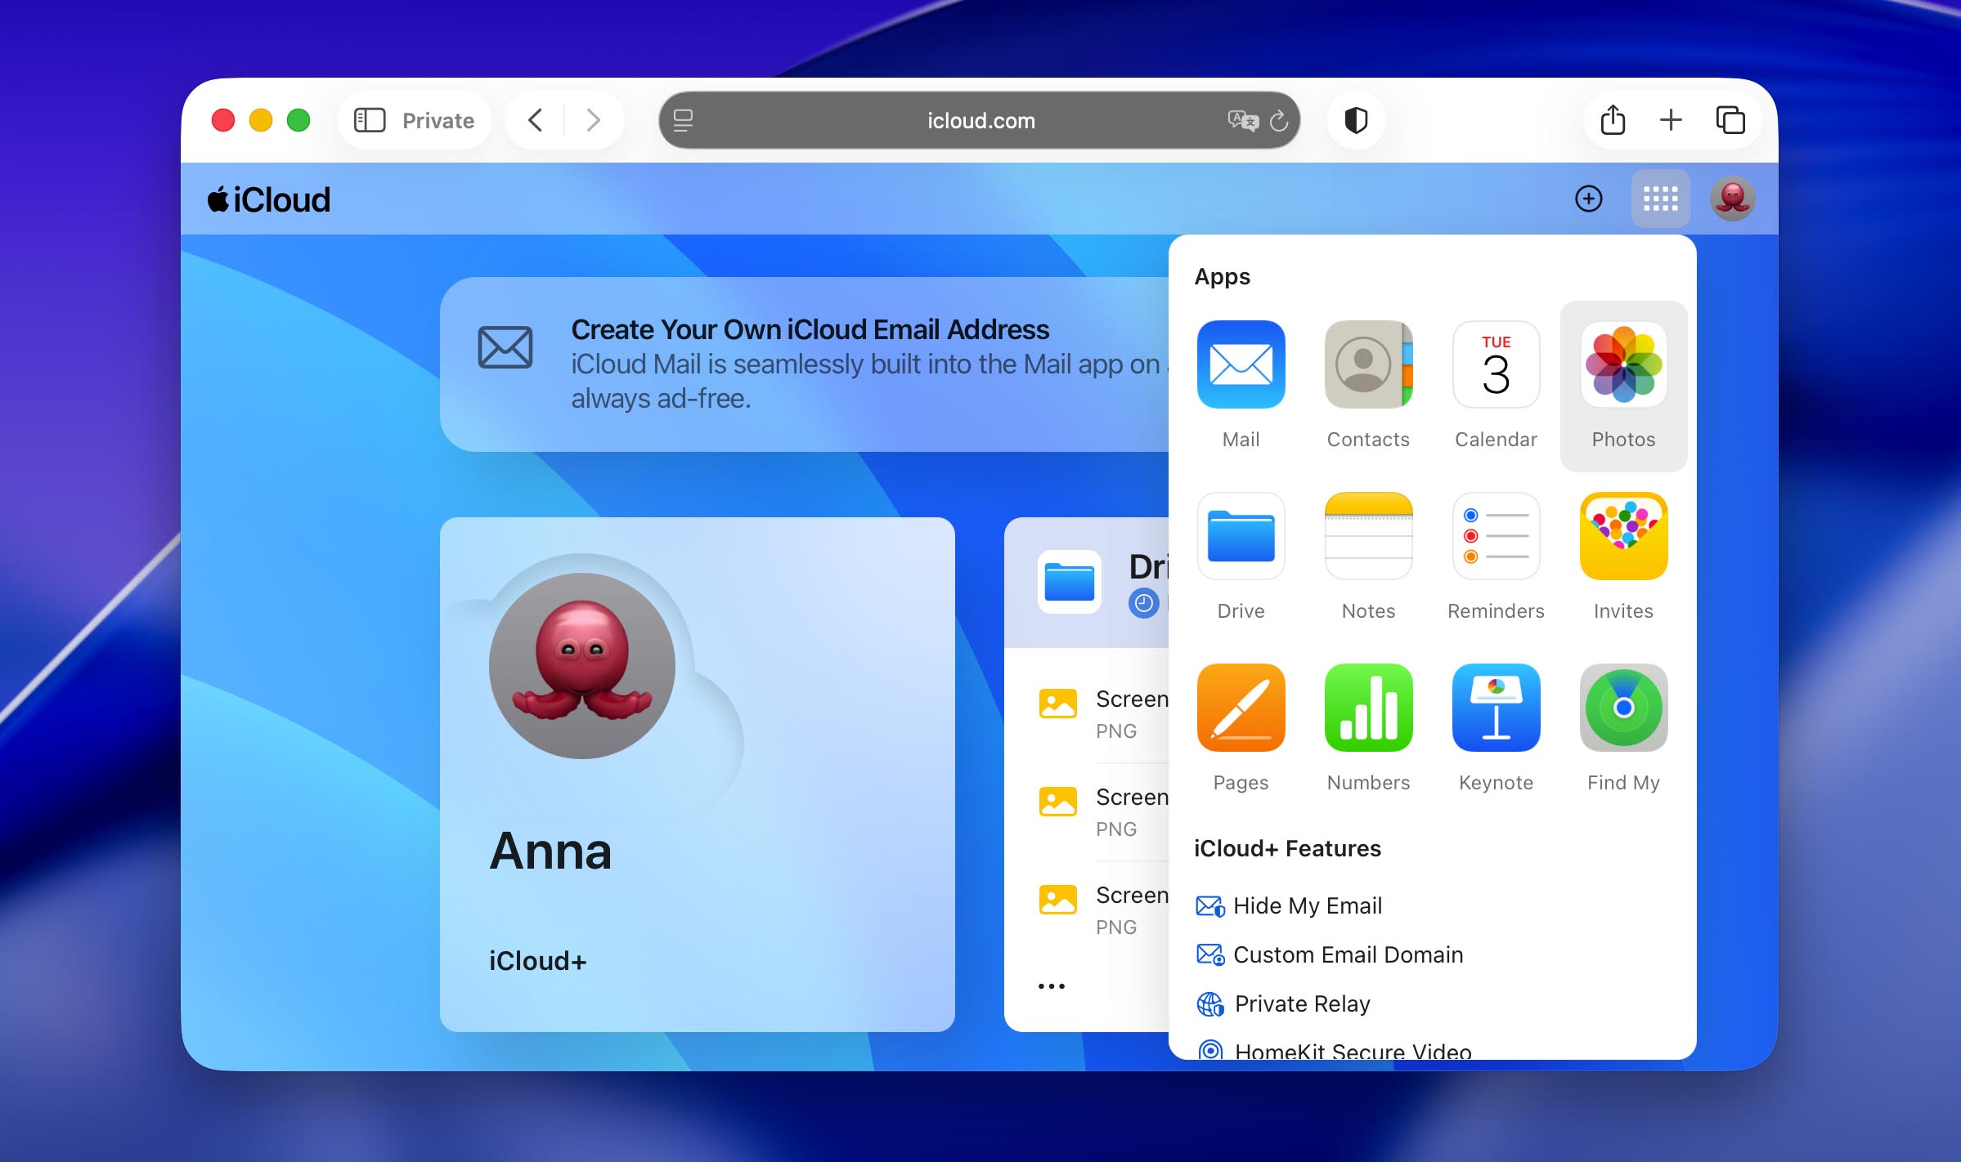
Task: Click the Anna name on profile card
Action: 550,851
